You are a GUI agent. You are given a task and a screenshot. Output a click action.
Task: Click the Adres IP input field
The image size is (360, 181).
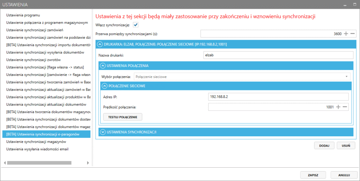coord(278,97)
